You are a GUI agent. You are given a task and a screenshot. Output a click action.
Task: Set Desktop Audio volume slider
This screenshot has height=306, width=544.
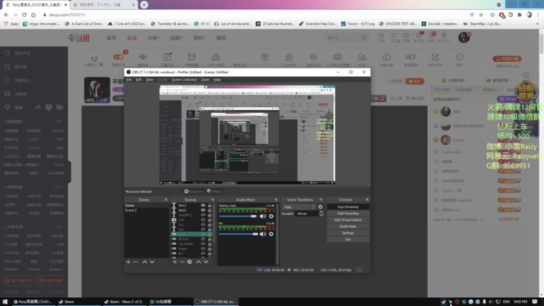point(237,216)
